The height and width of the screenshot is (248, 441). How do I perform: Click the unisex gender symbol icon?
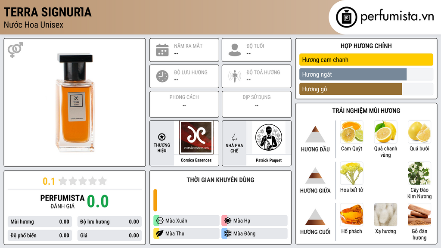16,50
